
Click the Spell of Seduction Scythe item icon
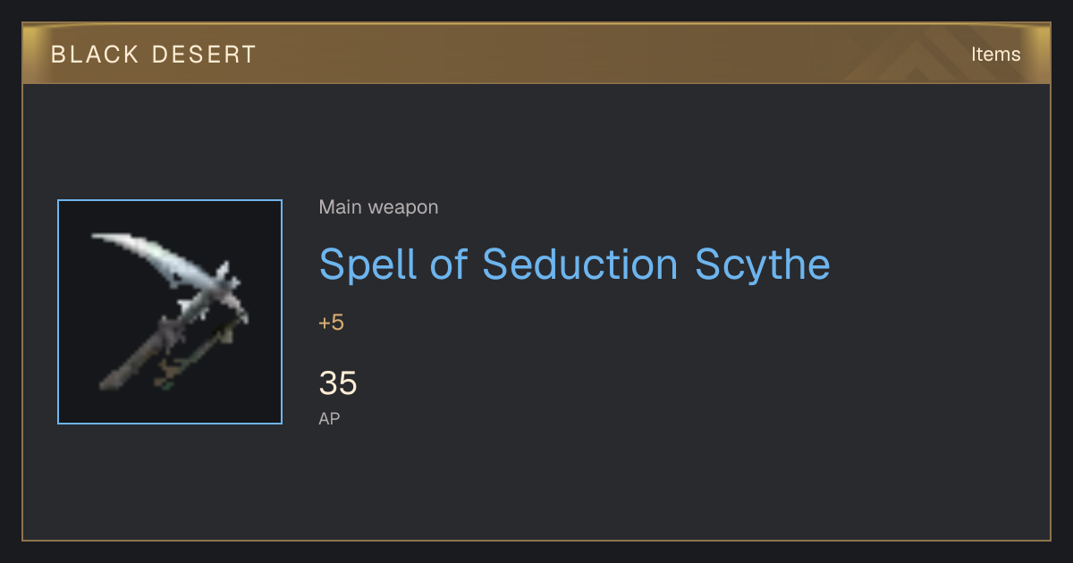[170, 312]
